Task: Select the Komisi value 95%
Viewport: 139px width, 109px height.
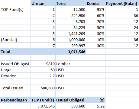Action: coord(95,9)
